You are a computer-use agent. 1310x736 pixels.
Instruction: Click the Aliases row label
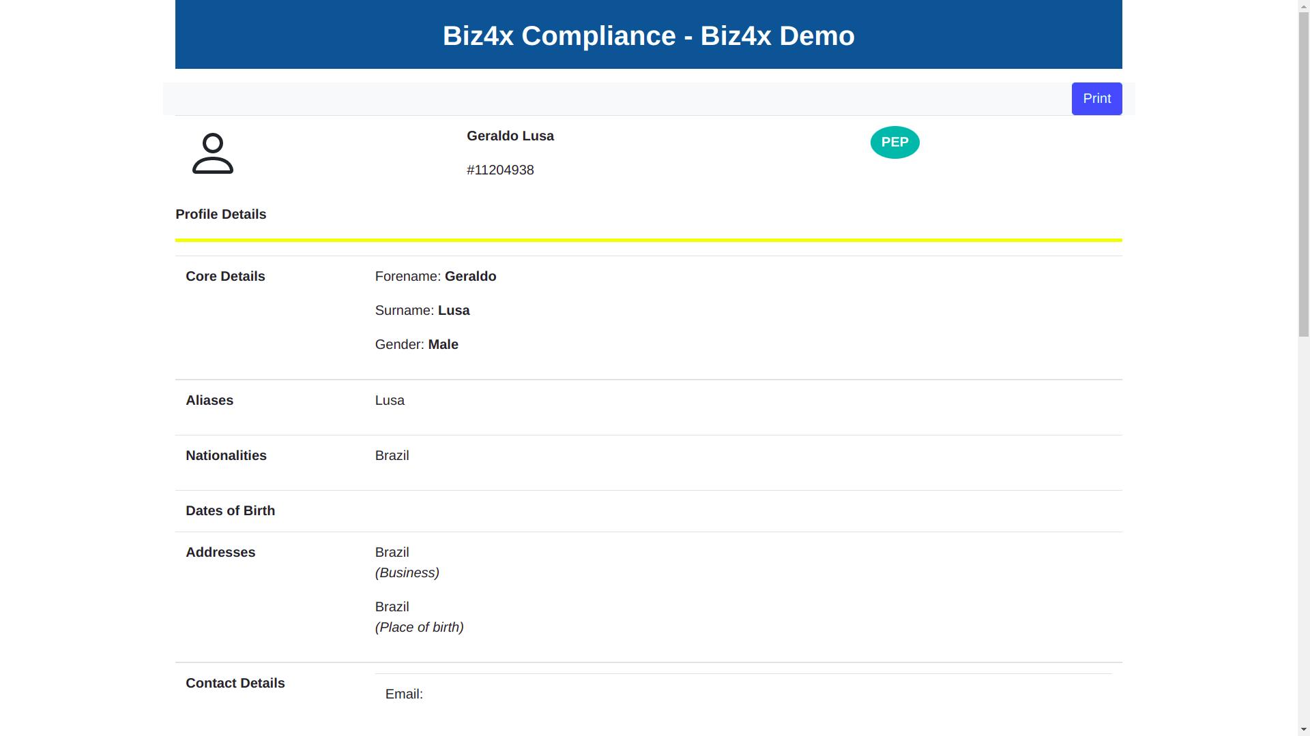coord(209,401)
